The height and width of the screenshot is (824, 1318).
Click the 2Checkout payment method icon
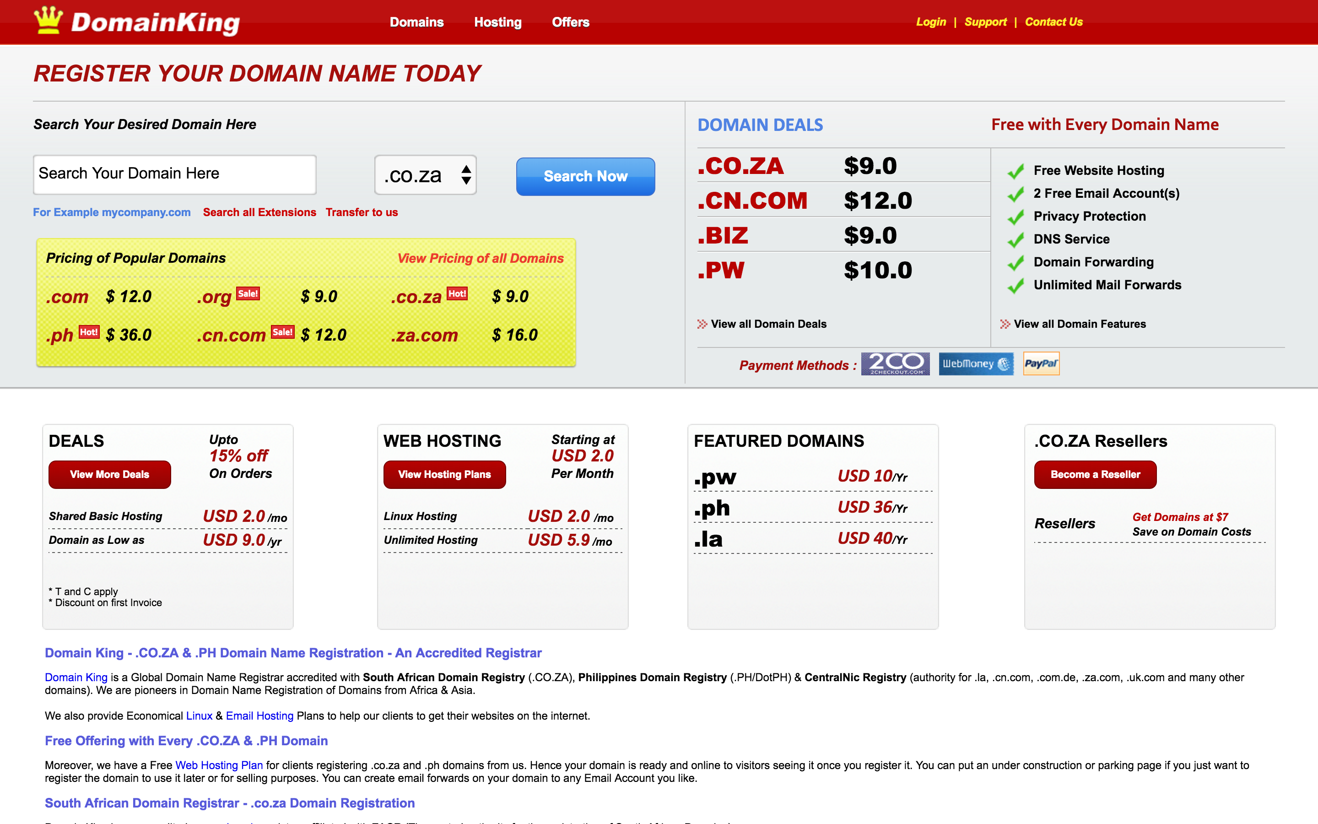(x=895, y=363)
